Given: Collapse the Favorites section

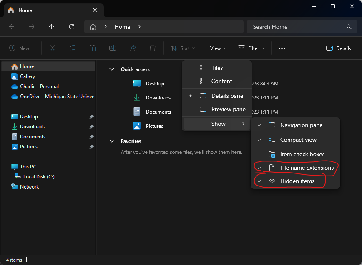Looking at the screenshot, I should (112, 141).
